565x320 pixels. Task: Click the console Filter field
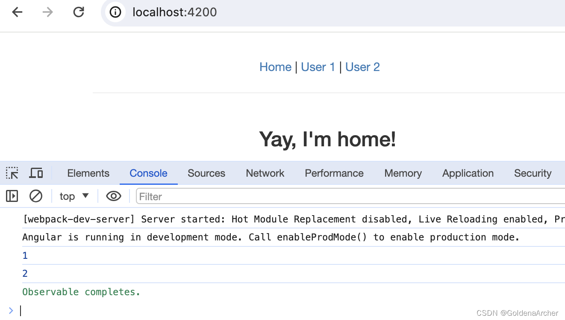point(350,196)
